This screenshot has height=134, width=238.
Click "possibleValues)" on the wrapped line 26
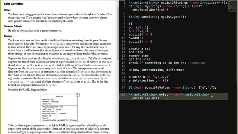[x=145, y=98]
